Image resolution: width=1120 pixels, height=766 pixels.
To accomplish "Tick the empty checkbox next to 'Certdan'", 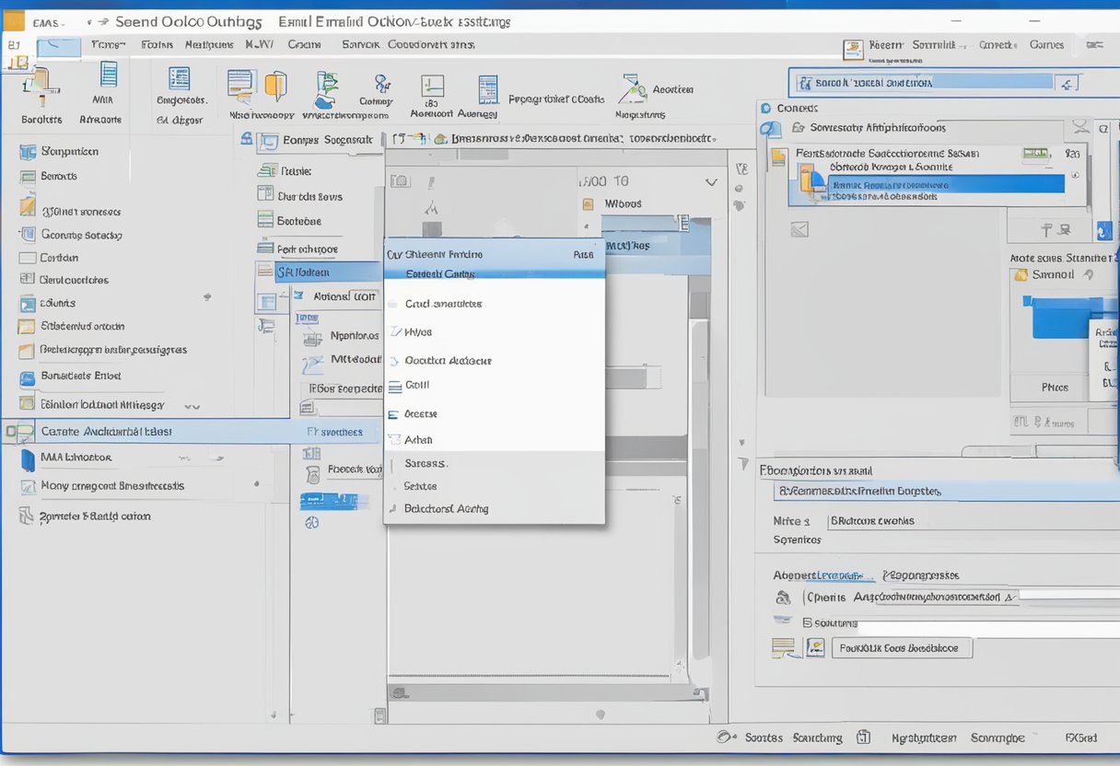I will 27,259.
